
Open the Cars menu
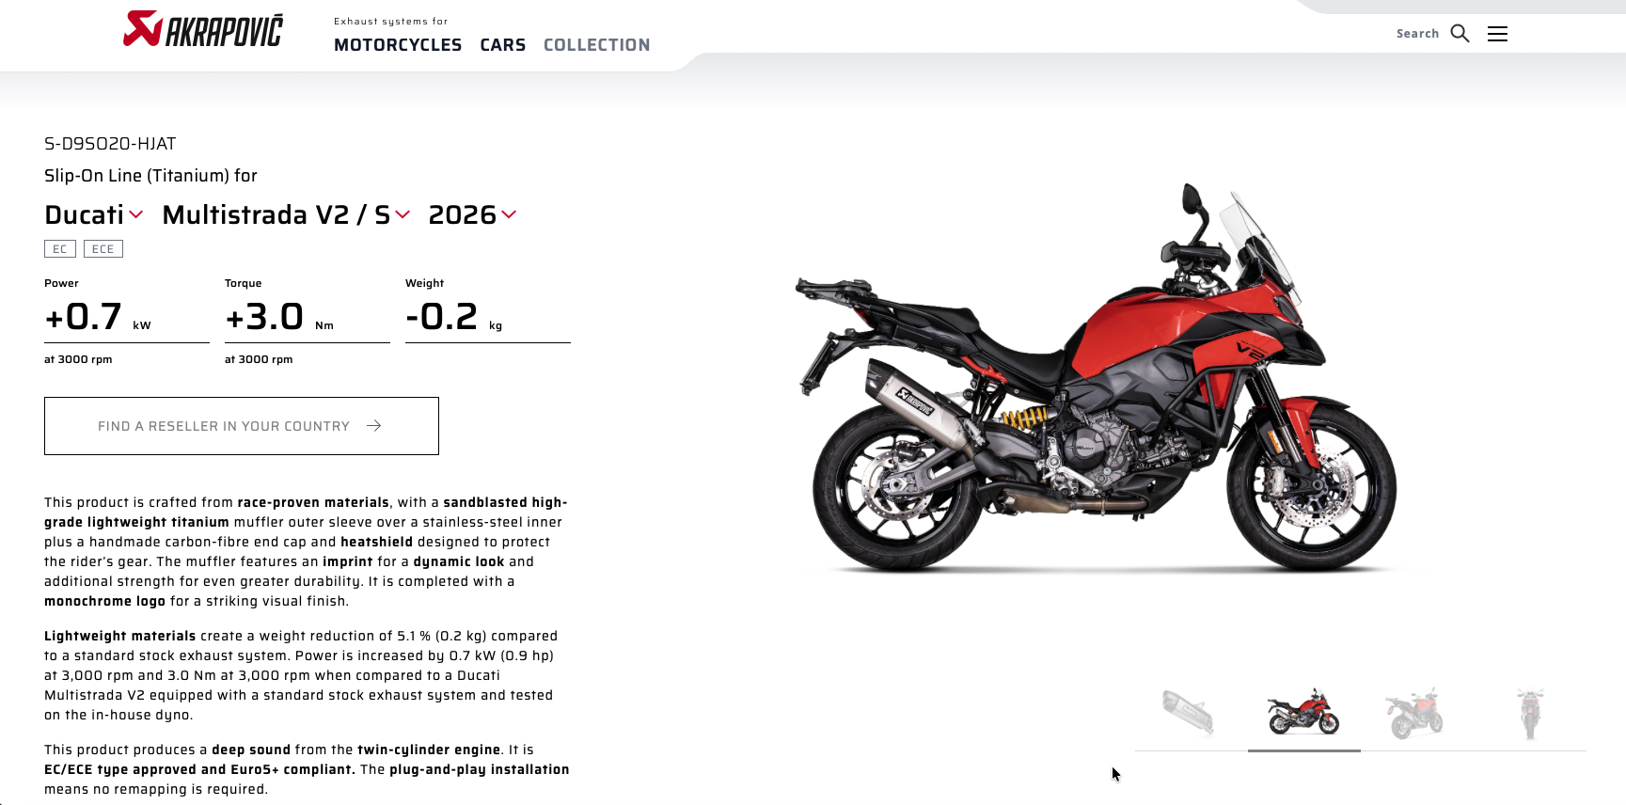pos(503,45)
